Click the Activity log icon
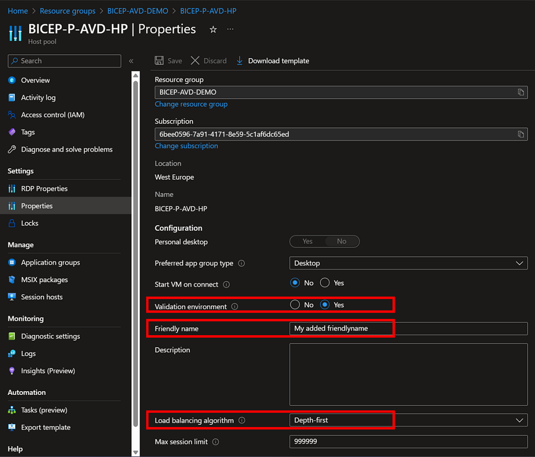The width and height of the screenshot is (535, 457). [x=12, y=98]
